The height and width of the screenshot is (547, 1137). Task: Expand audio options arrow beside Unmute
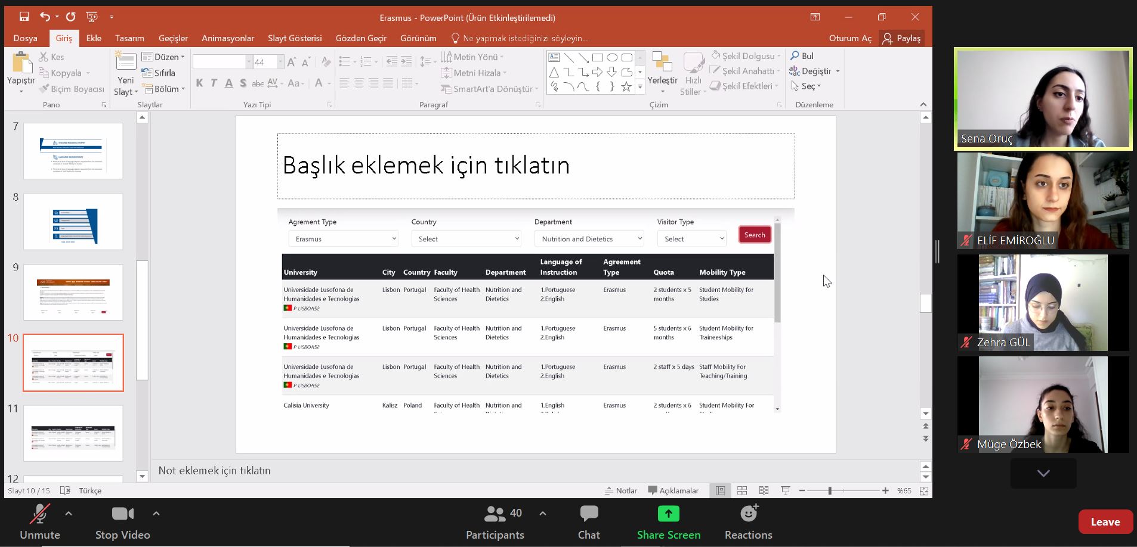(69, 513)
